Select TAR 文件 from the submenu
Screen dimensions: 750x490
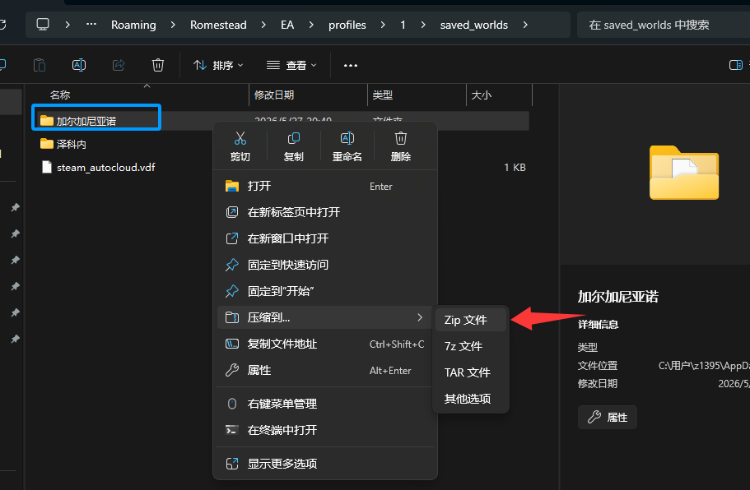[471, 372]
